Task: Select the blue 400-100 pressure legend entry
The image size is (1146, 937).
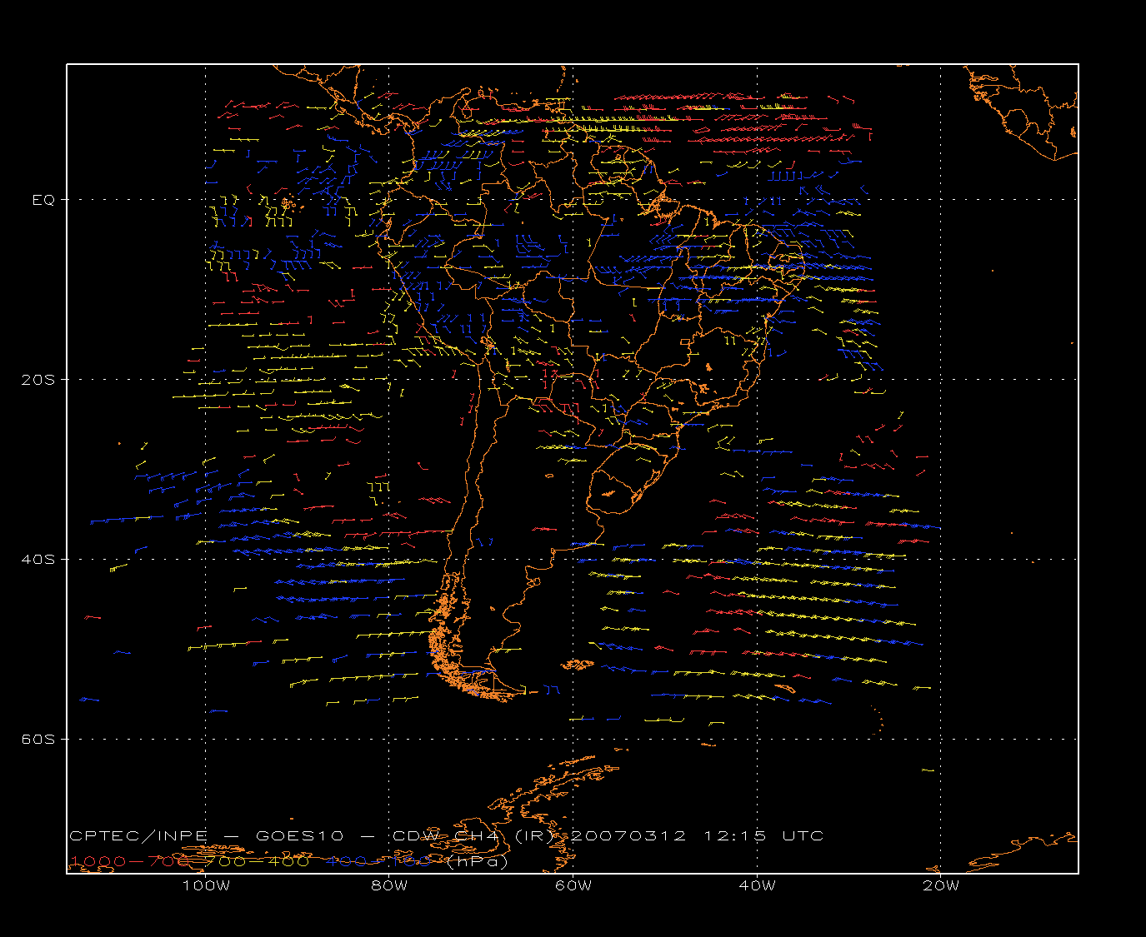Action: (x=378, y=861)
